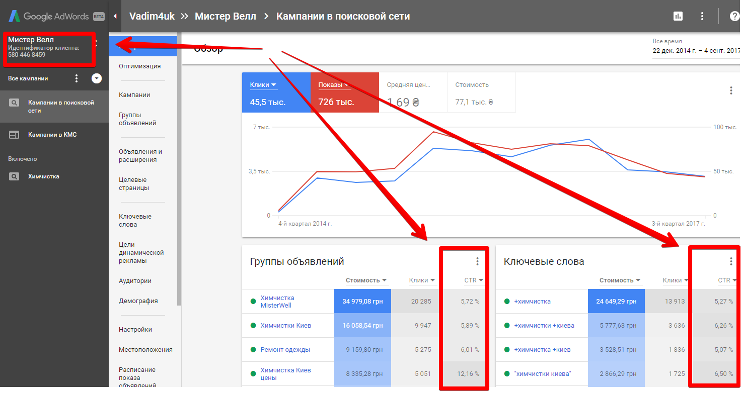
Task: Select Кампании в поисковой сети in sidebar
Action: coord(54,107)
